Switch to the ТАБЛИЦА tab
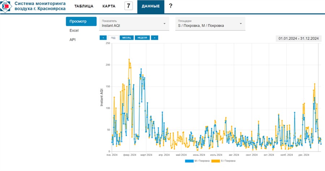This screenshot has width=325, height=171. (x=84, y=6)
